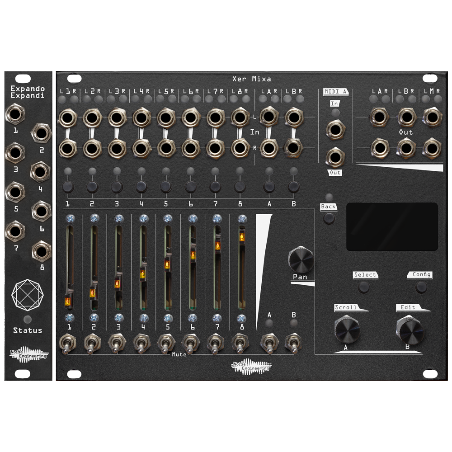Click the L1R left input jack
This screenshot has height=452, width=452.
point(68,118)
